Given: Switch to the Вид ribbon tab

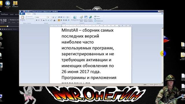Looking at the screenshot, I should [x=34, y=14].
